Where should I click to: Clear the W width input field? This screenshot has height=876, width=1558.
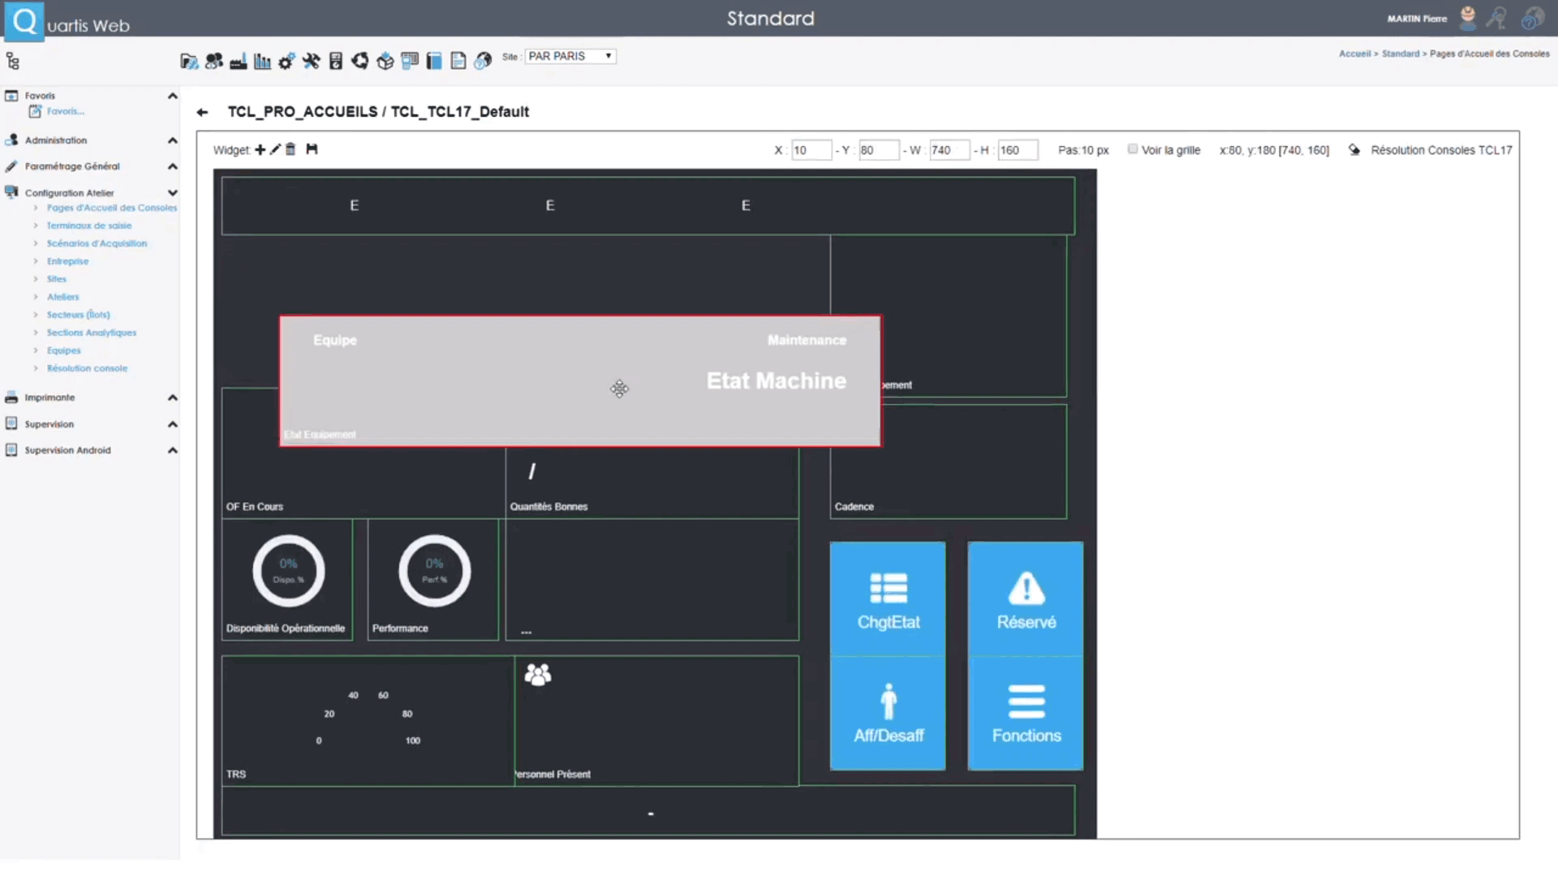tap(949, 150)
